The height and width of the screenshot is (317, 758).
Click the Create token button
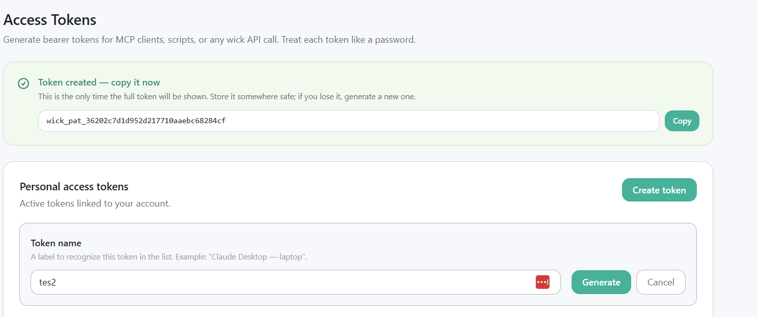(x=659, y=190)
